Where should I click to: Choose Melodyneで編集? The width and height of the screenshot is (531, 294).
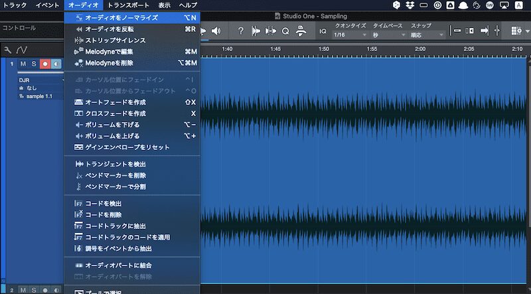132,52
